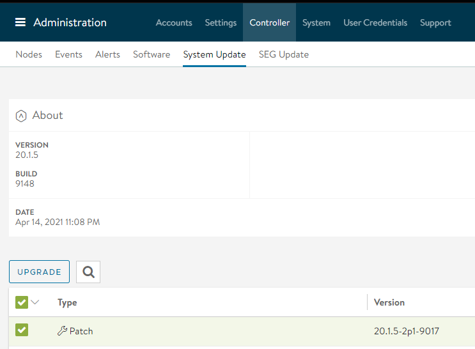Image resolution: width=475 pixels, height=349 pixels.
Task: Switch to the SEG Update tab
Action: point(284,54)
